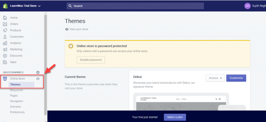
Task: Open Pages under Online Store
Action: (14, 96)
